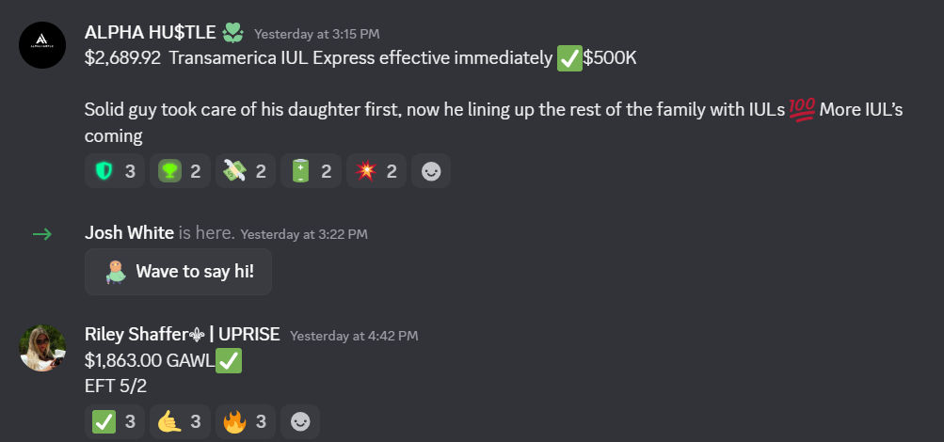Add a reaction to Riley Shaffer's message
The width and height of the screenshot is (944, 442).
coord(300,422)
